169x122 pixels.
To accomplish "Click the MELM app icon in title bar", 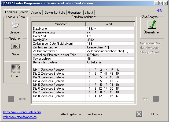I will (3, 3).
